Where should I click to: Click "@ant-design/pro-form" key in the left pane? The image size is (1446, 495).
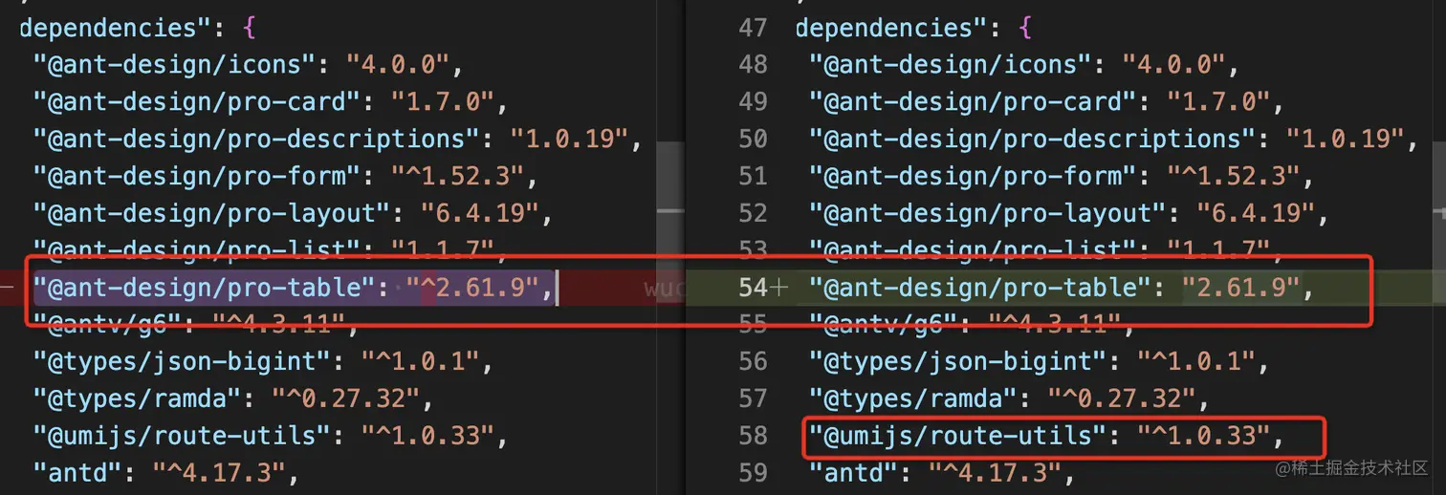(x=197, y=176)
